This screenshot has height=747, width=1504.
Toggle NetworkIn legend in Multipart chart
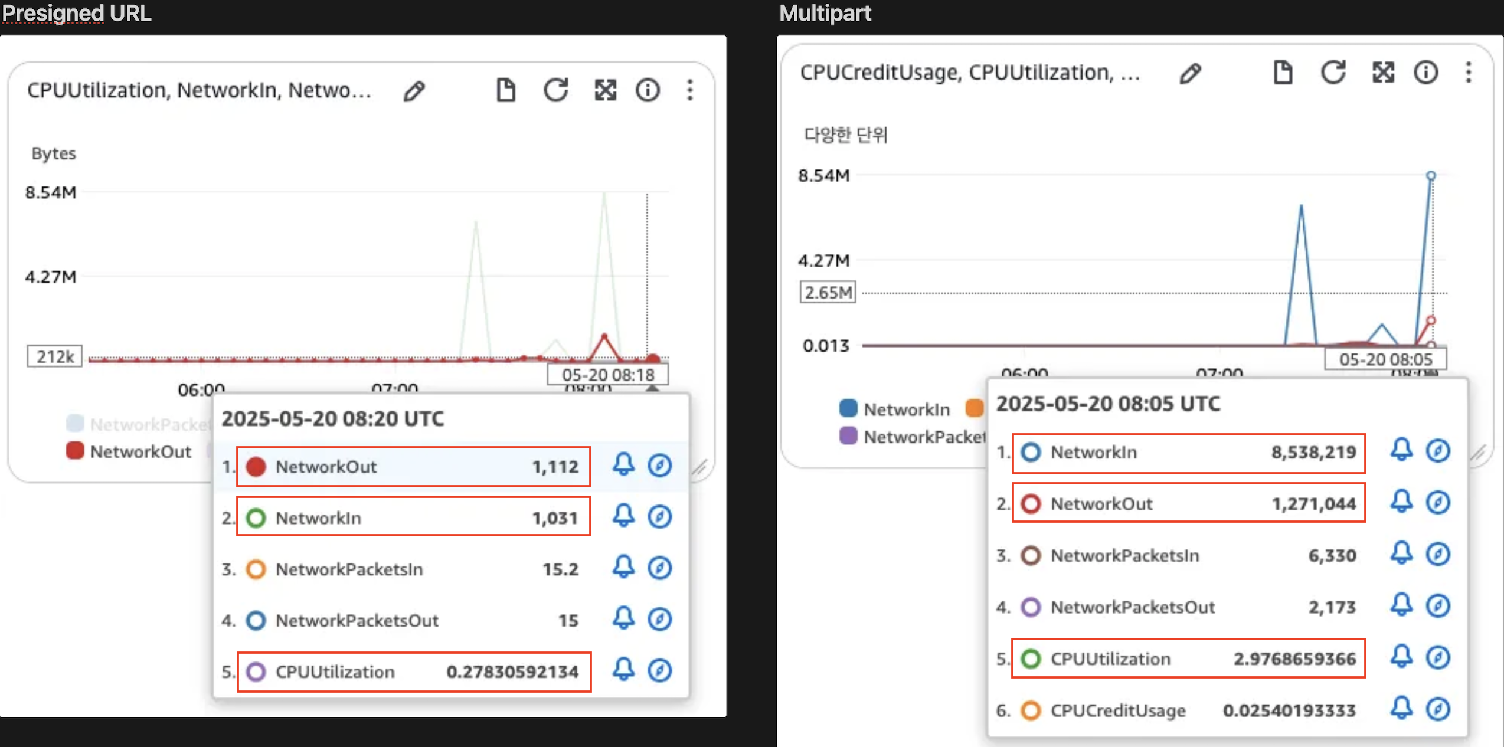coord(895,409)
